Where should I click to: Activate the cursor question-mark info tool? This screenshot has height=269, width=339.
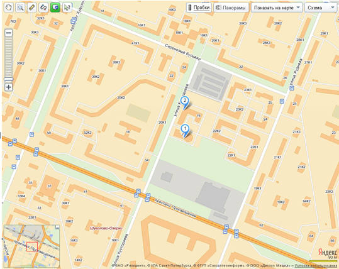coord(67,8)
